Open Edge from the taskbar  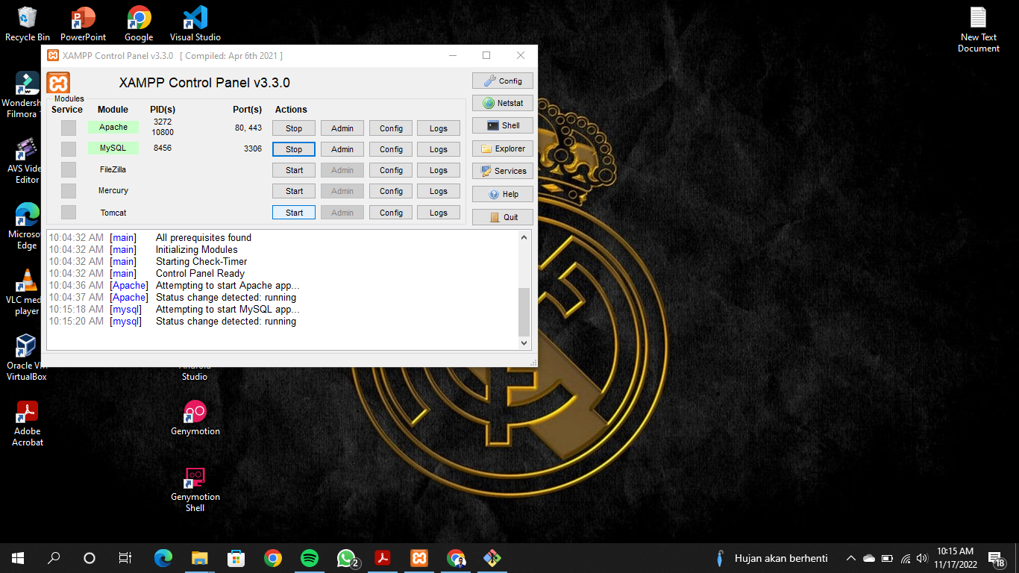point(163,558)
